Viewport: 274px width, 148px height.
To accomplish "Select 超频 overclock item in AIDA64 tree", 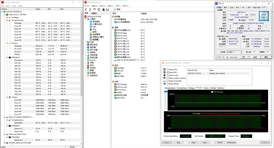I will click(95, 32).
